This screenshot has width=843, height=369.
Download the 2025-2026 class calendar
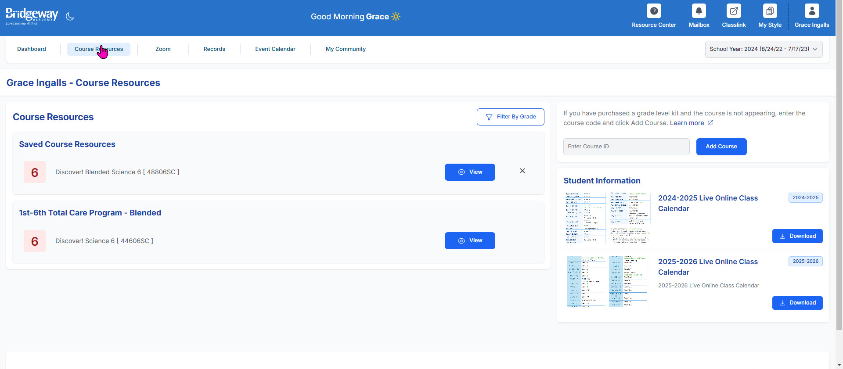[x=797, y=303]
